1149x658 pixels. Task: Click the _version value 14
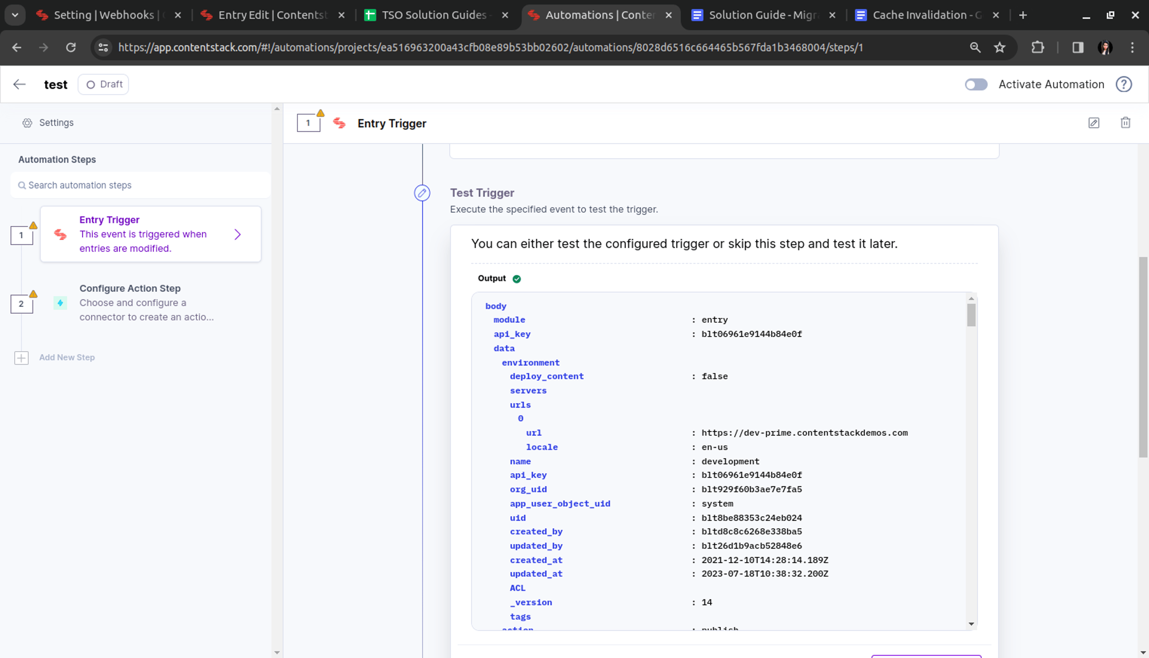[x=707, y=602]
